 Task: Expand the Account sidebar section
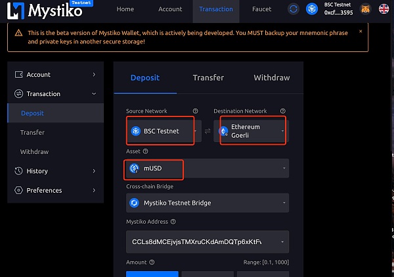[56, 74]
